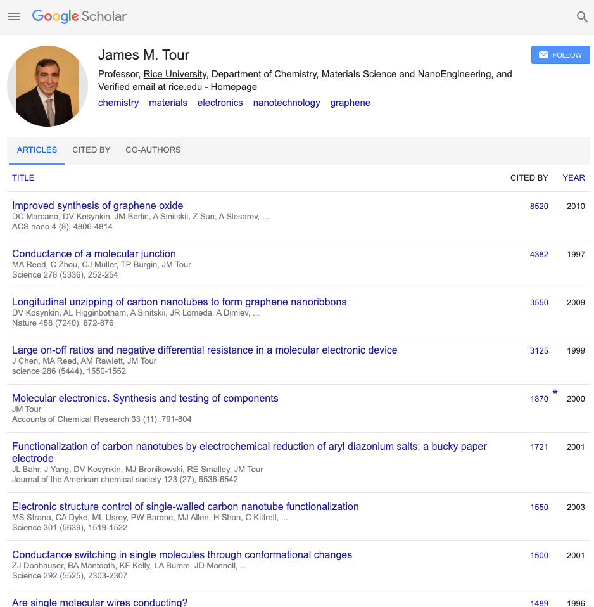The width and height of the screenshot is (594, 607).
Task: View the 1489 citations count
Action: pyautogui.click(x=539, y=603)
